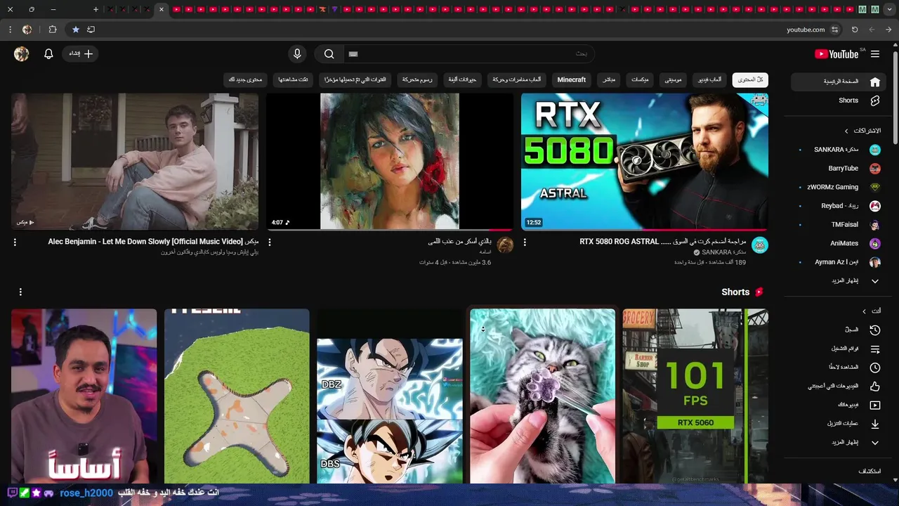Open options for RTX 5080 ROG ASTRAL video
This screenshot has height=506, width=899.
tap(525, 242)
